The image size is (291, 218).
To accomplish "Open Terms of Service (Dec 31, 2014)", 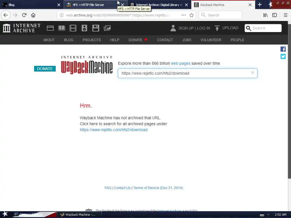I will point(158,188).
